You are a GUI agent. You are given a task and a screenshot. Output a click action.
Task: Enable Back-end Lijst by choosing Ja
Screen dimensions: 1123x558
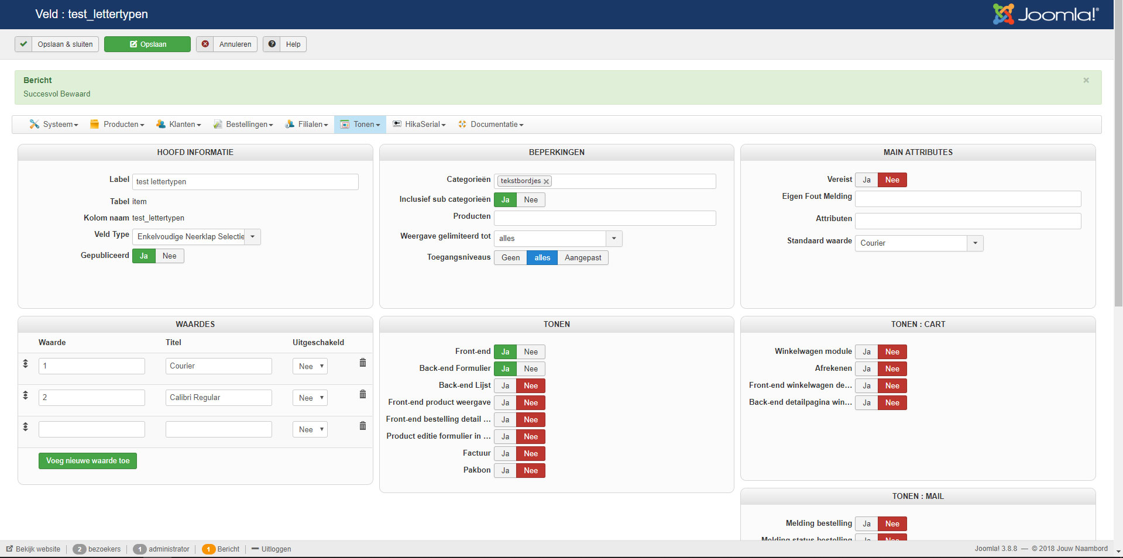(x=505, y=385)
